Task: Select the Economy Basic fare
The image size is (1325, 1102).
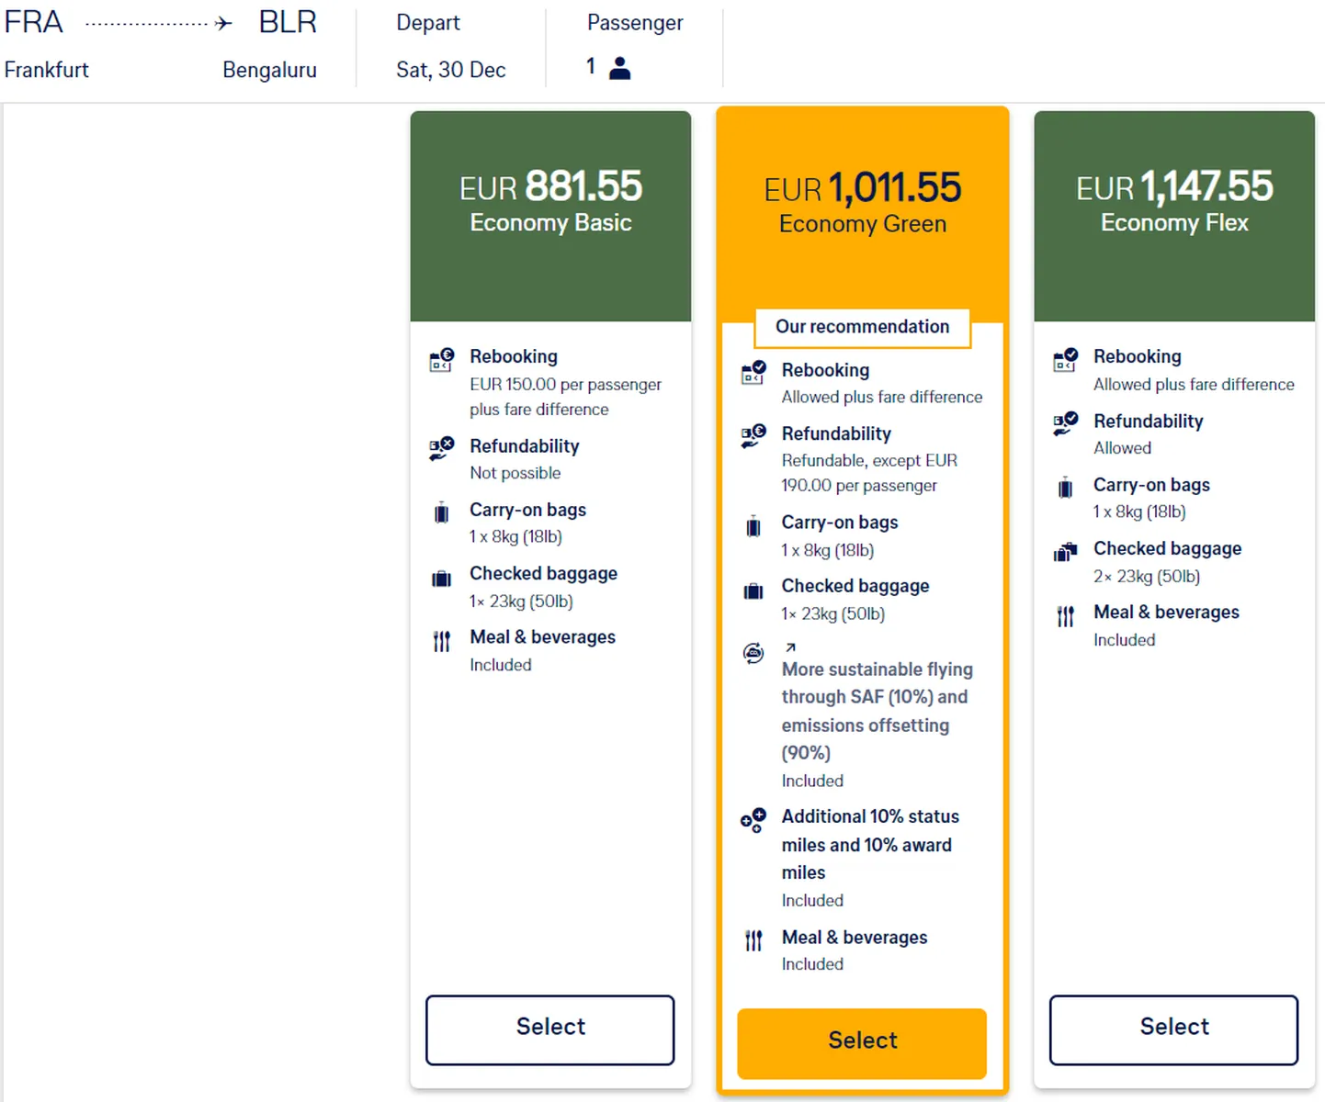Action: [550, 1029]
